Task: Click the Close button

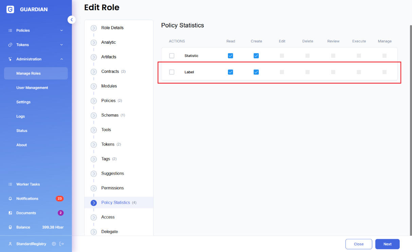Action: 359,244
